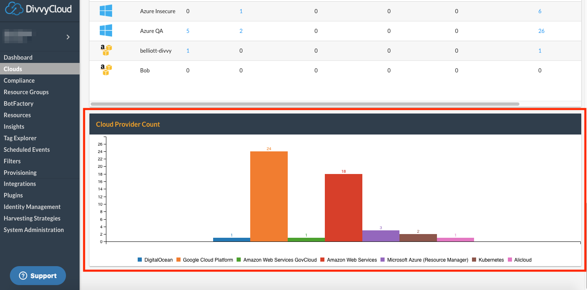Click the red Amazon Web Services legend swatch
587x290 pixels.
322,260
